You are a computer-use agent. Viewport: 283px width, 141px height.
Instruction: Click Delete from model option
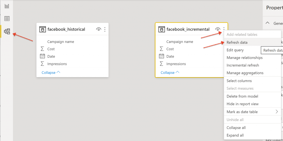[x=242, y=96]
